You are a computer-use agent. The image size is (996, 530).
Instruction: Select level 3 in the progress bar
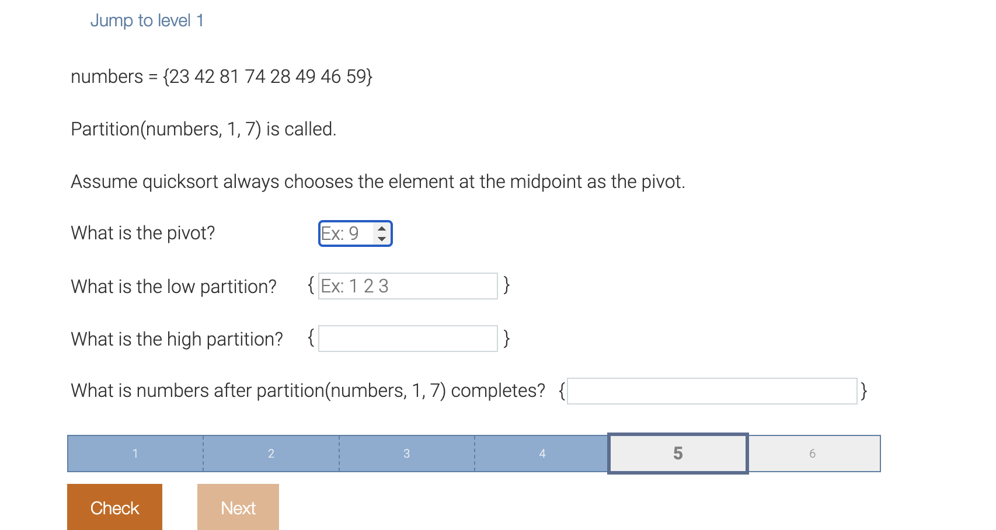tap(407, 454)
